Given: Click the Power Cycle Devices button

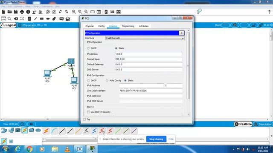Looking at the screenshot, I should tap(22, 124).
